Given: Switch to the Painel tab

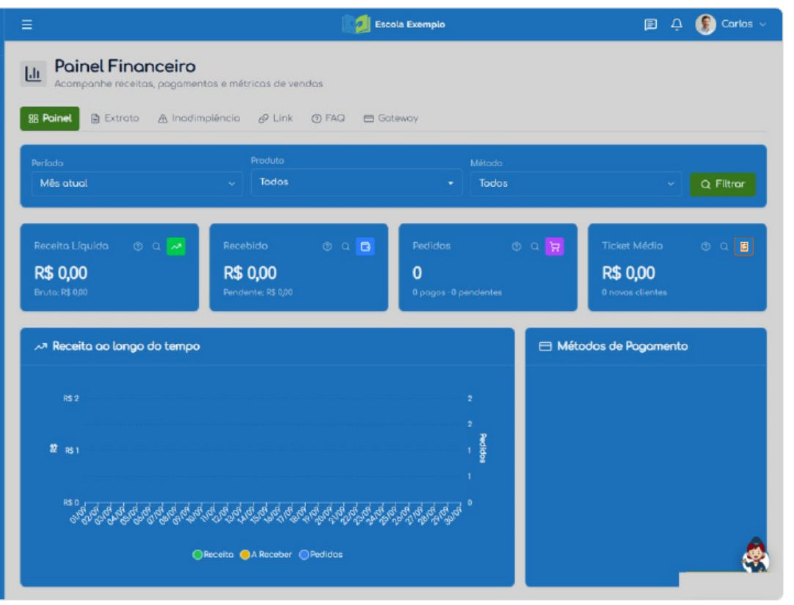Looking at the screenshot, I should [50, 118].
